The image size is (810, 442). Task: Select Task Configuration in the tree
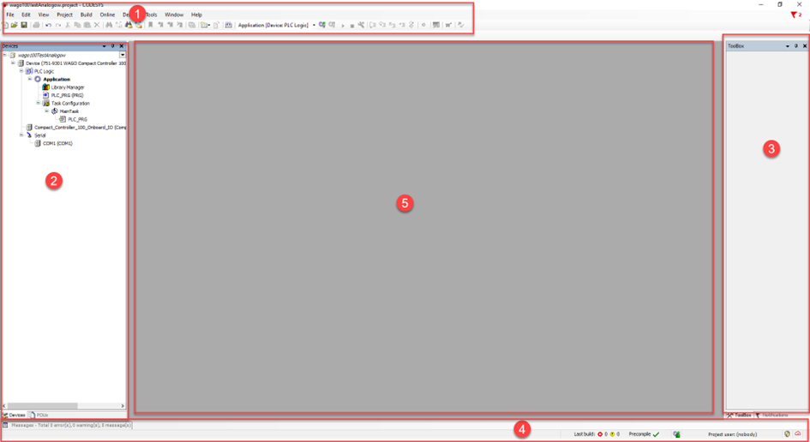coord(70,104)
